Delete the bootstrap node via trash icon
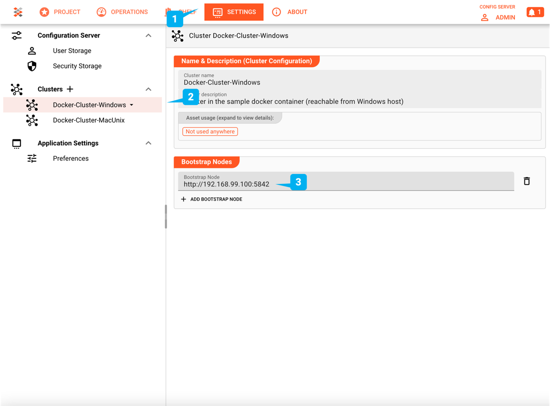Viewport: 550px width, 406px height. click(526, 181)
